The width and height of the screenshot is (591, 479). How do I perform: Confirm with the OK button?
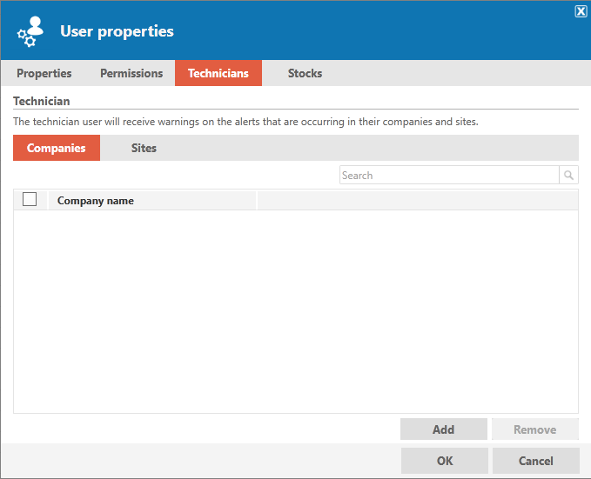coord(445,461)
